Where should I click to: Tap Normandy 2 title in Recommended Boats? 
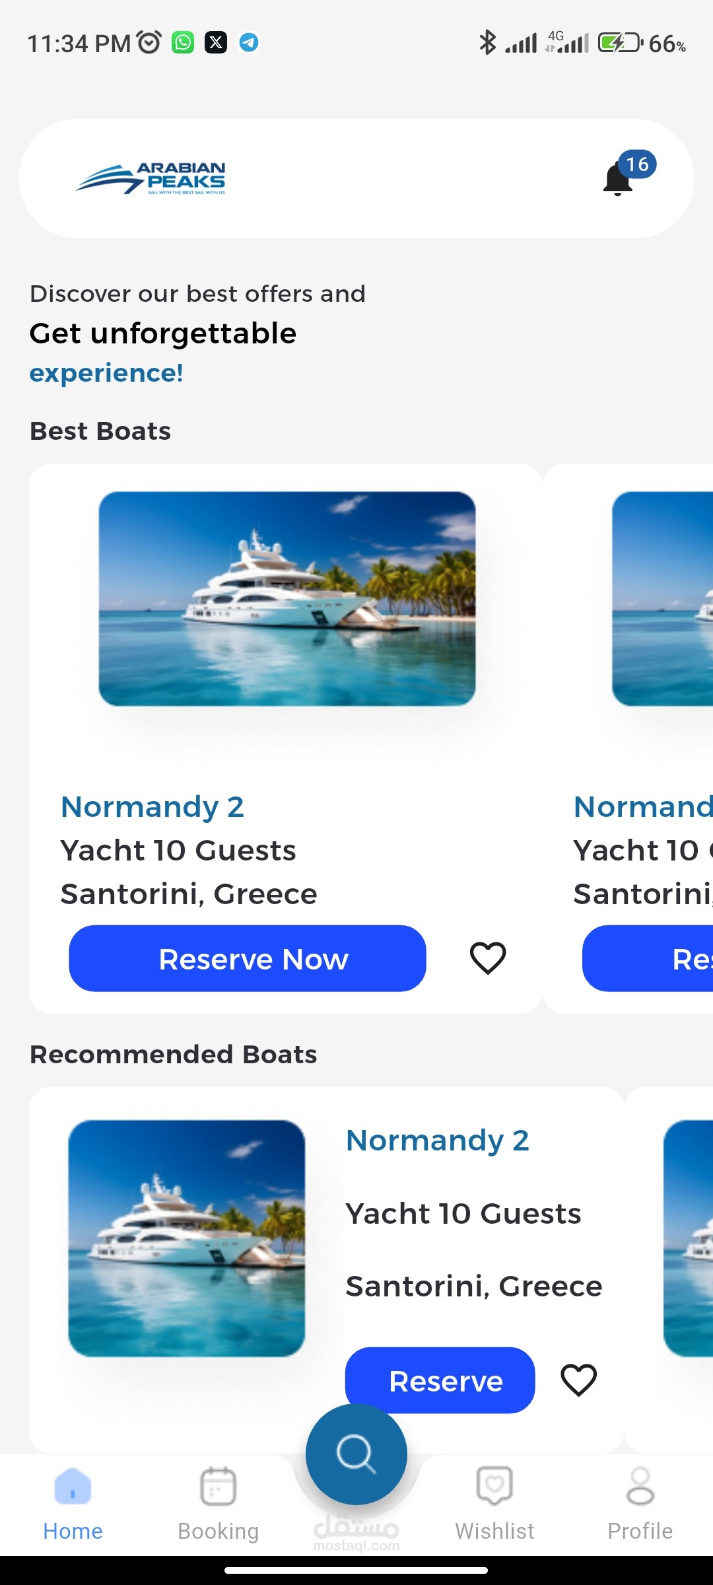click(438, 1141)
